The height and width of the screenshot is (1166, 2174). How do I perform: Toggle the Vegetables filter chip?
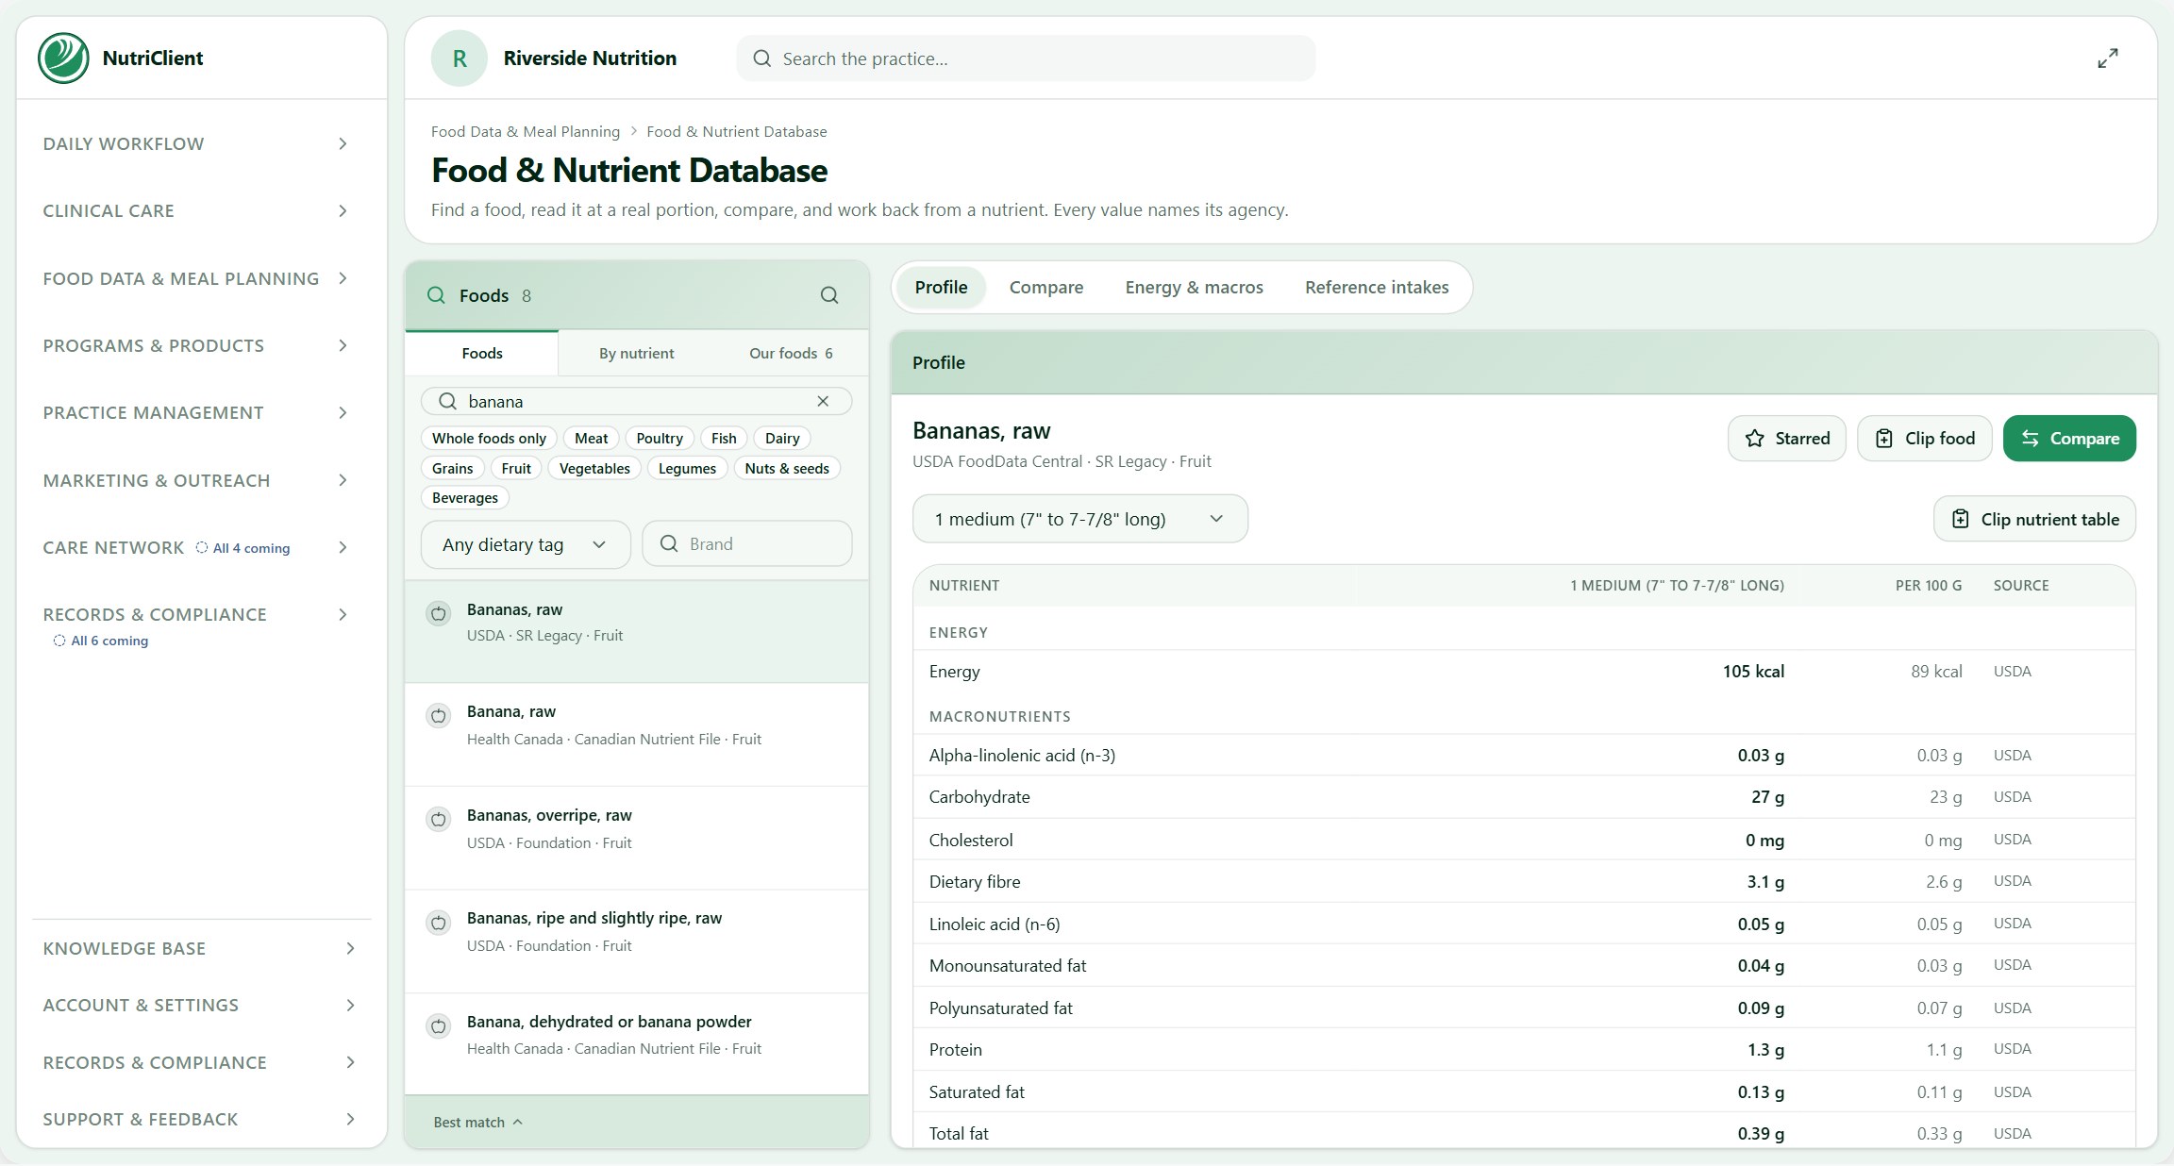coord(594,468)
